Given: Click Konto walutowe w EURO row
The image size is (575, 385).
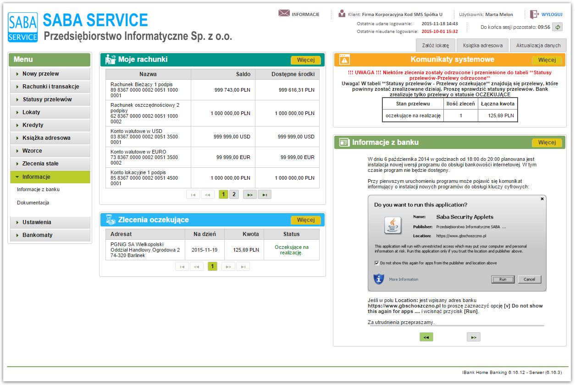Looking at the screenshot, I should (212, 157).
